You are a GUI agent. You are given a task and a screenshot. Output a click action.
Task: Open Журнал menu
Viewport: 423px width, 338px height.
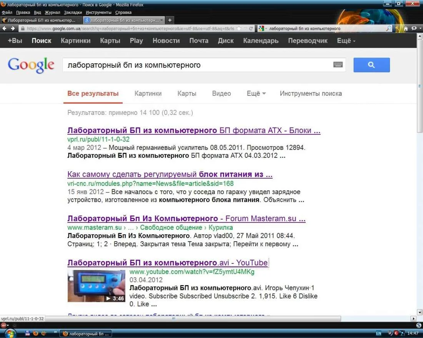coord(52,12)
